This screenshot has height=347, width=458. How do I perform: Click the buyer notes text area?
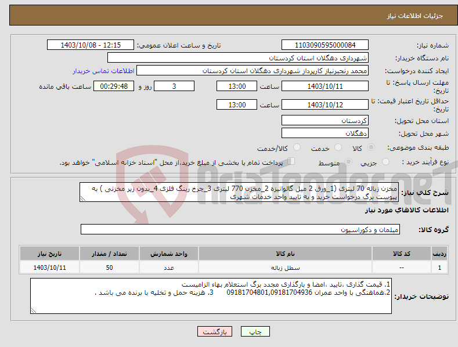[x=211, y=296]
